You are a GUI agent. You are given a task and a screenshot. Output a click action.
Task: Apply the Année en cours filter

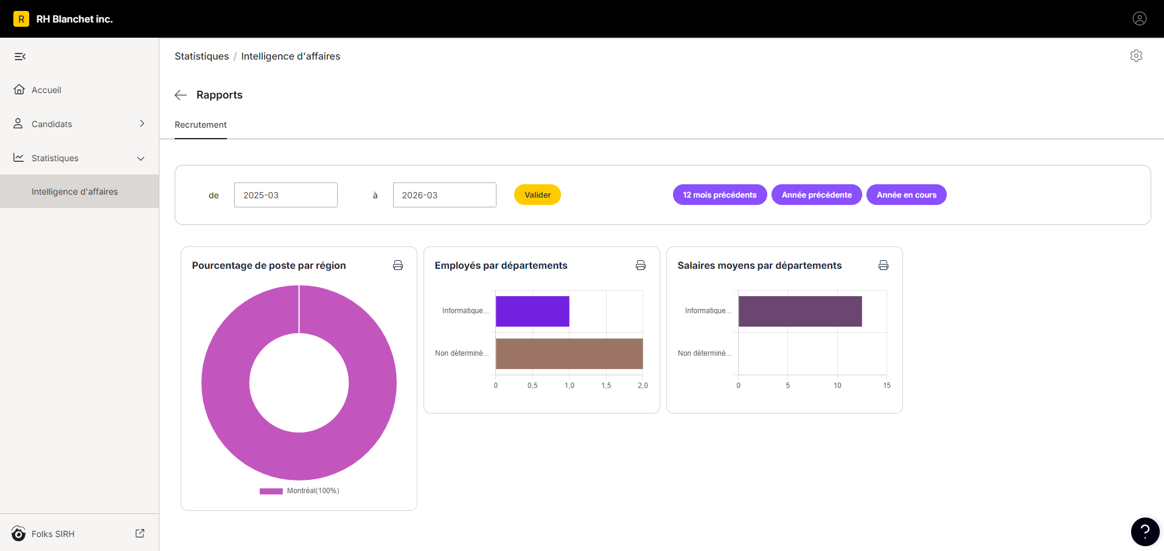click(906, 195)
